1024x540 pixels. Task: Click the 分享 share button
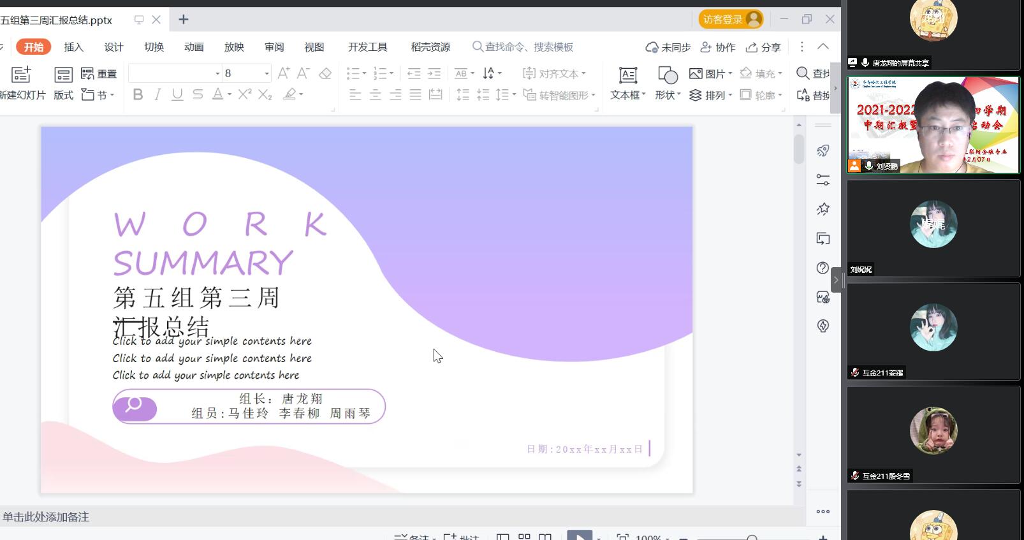click(x=763, y=47)
